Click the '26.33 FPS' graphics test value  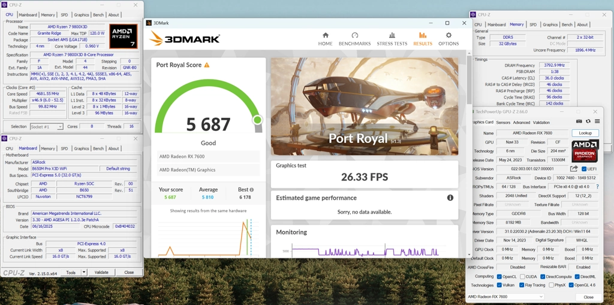[365, 177]
